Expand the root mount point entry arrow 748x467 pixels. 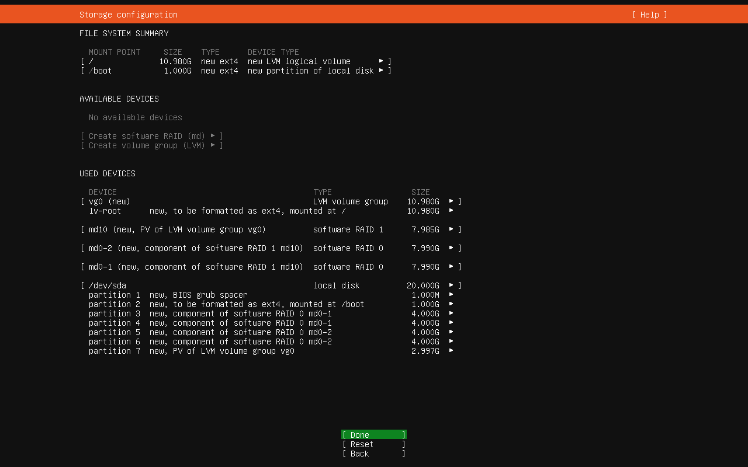(381, 61)
